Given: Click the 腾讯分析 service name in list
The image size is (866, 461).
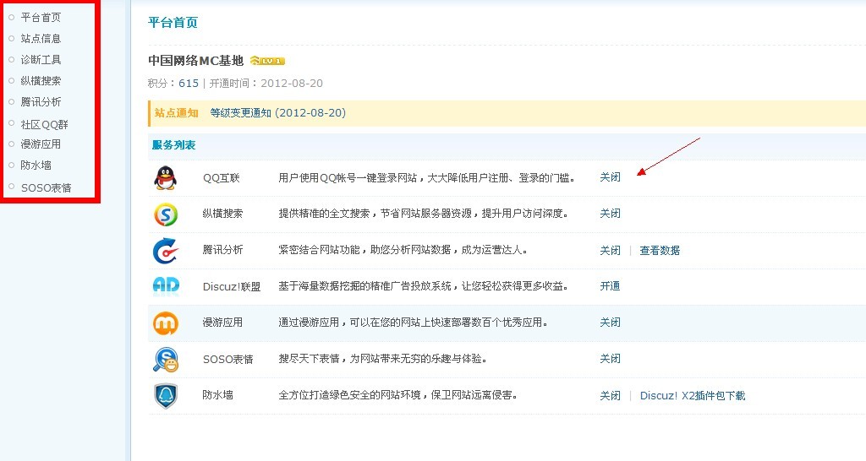Looking at the screenshot, I should pyautogui.click(x=222, y=250).
